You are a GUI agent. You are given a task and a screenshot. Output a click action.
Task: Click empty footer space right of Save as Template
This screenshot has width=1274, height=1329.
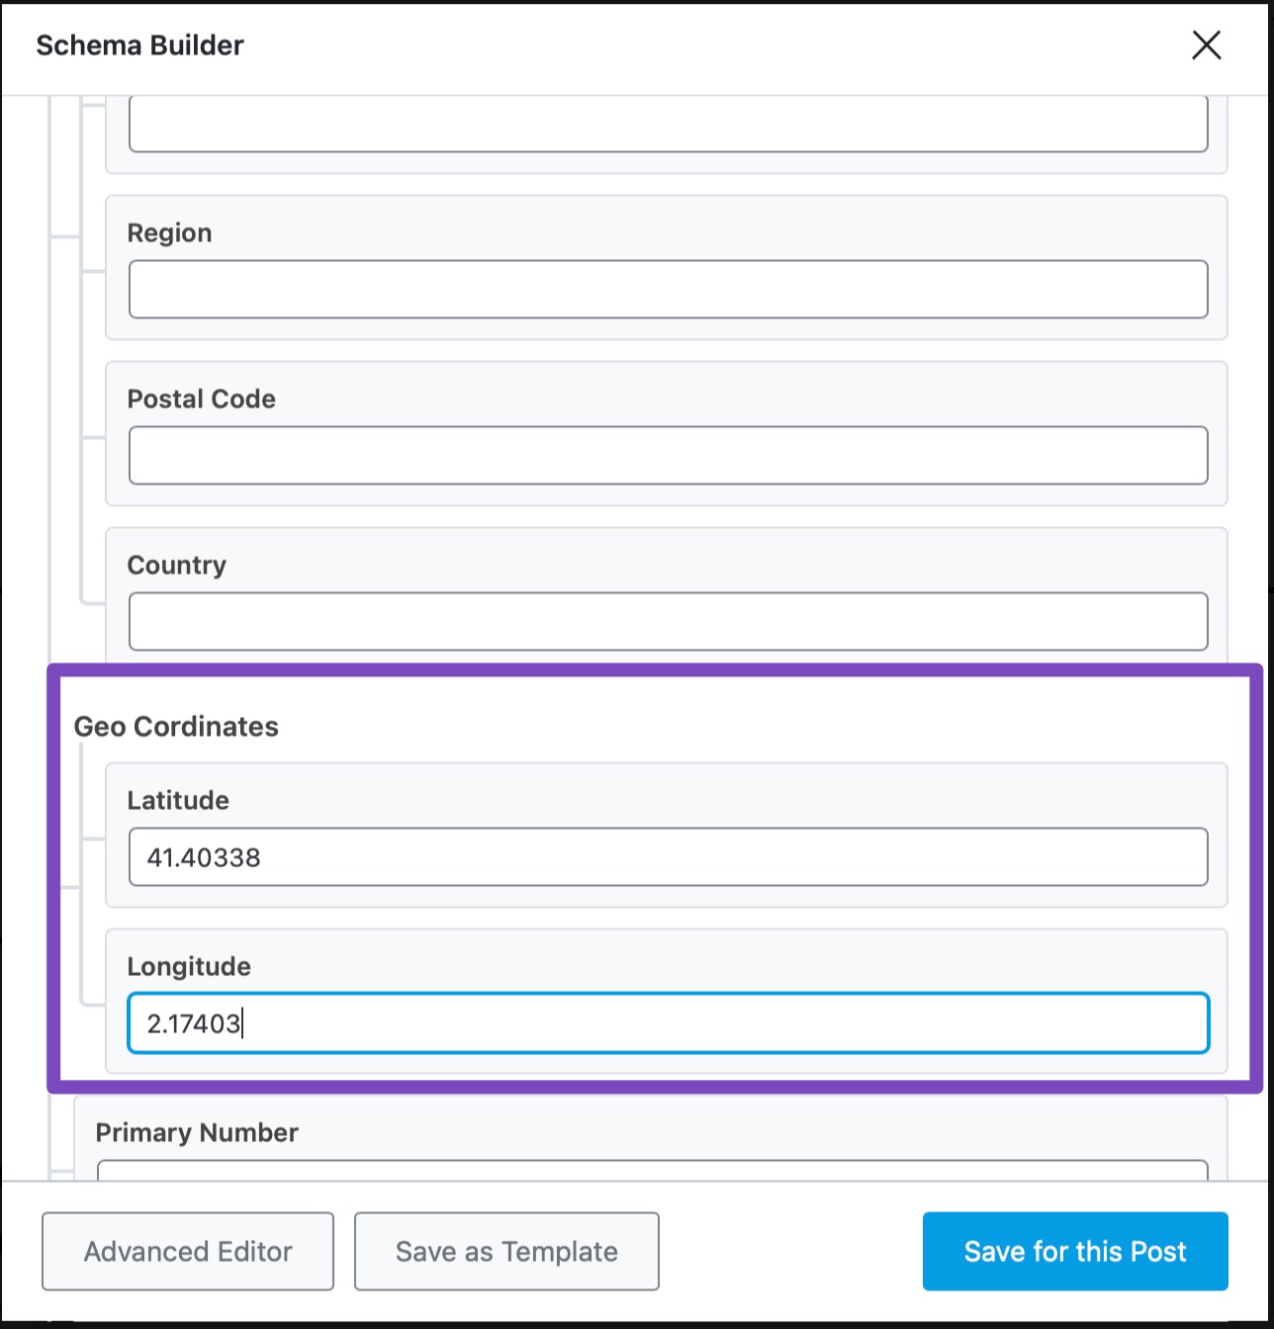[x=789, y=1251]
